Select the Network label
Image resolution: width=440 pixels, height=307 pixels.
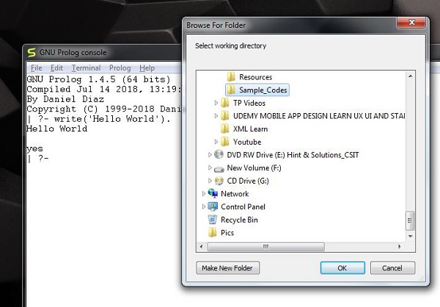coord(235,194)
